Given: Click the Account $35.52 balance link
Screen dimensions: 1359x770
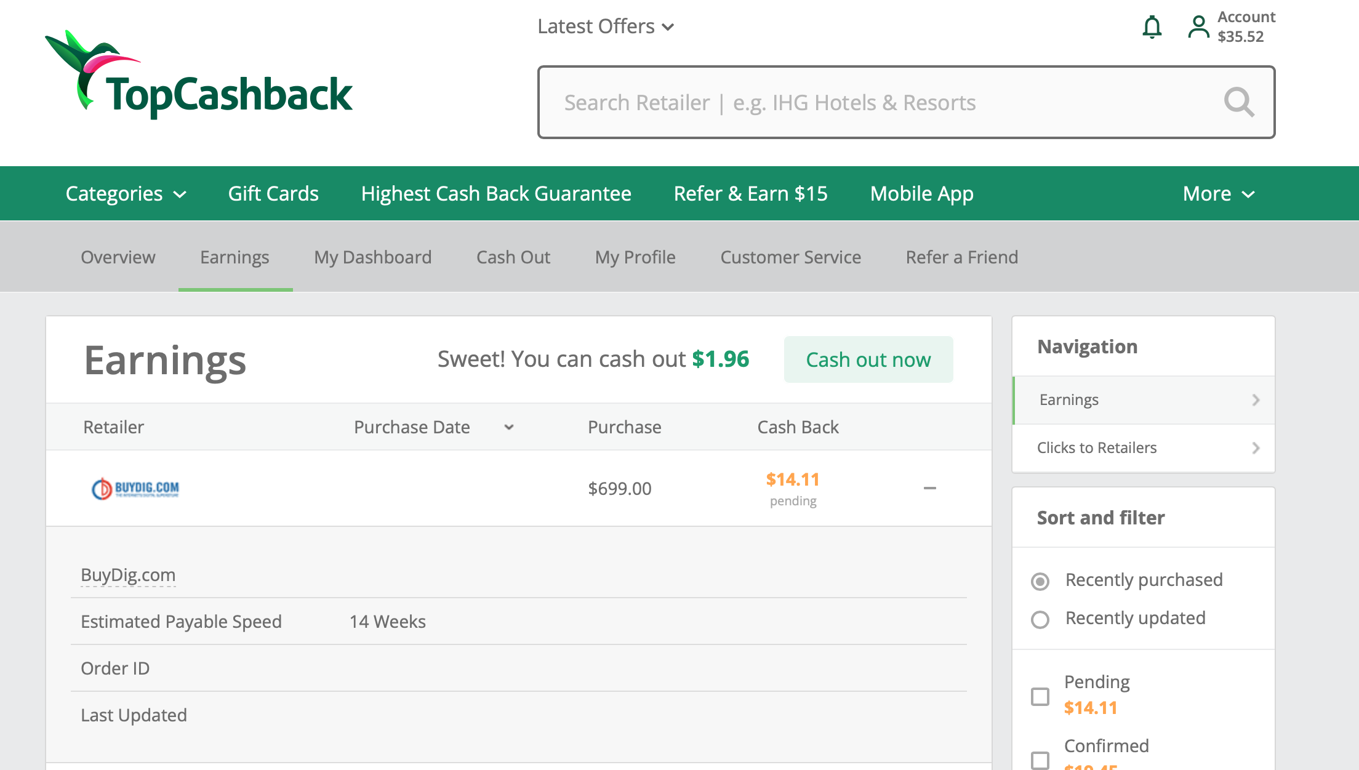Looking at the screenshot, I should pyautogui.click(x=1246, y=27).
